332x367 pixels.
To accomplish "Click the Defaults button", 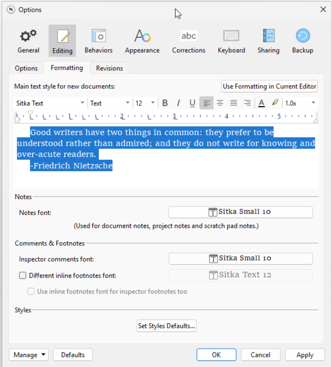I will (x=73, y=355).
